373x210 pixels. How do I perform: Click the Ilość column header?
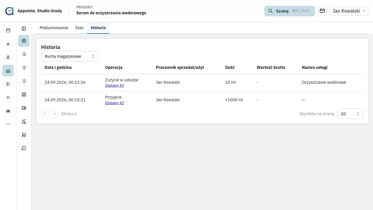pos(230,67)
